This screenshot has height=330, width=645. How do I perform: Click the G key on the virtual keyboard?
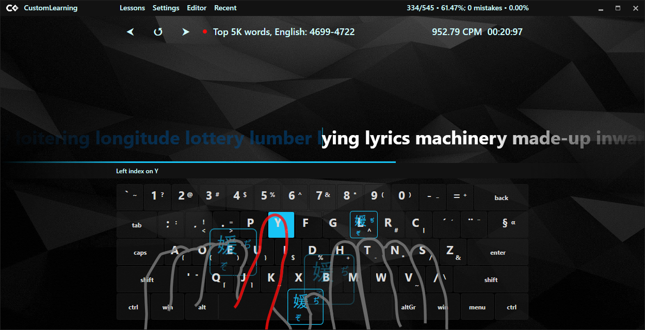333,224
